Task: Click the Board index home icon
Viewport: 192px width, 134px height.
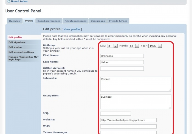Action: click(9, 1)
